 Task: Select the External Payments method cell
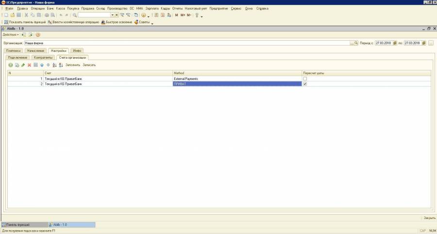(237, 79)
